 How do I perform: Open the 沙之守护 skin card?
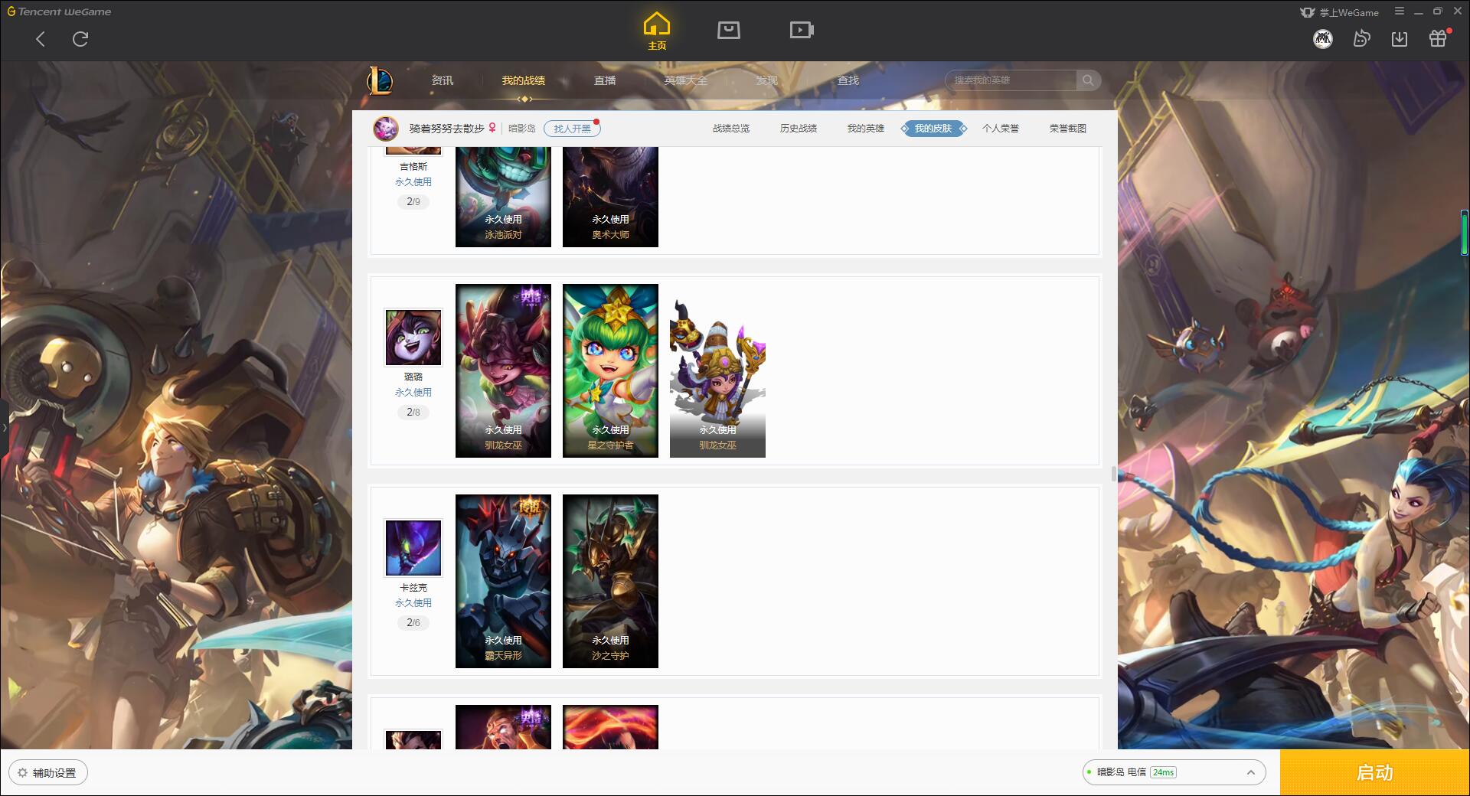[610, 581]
